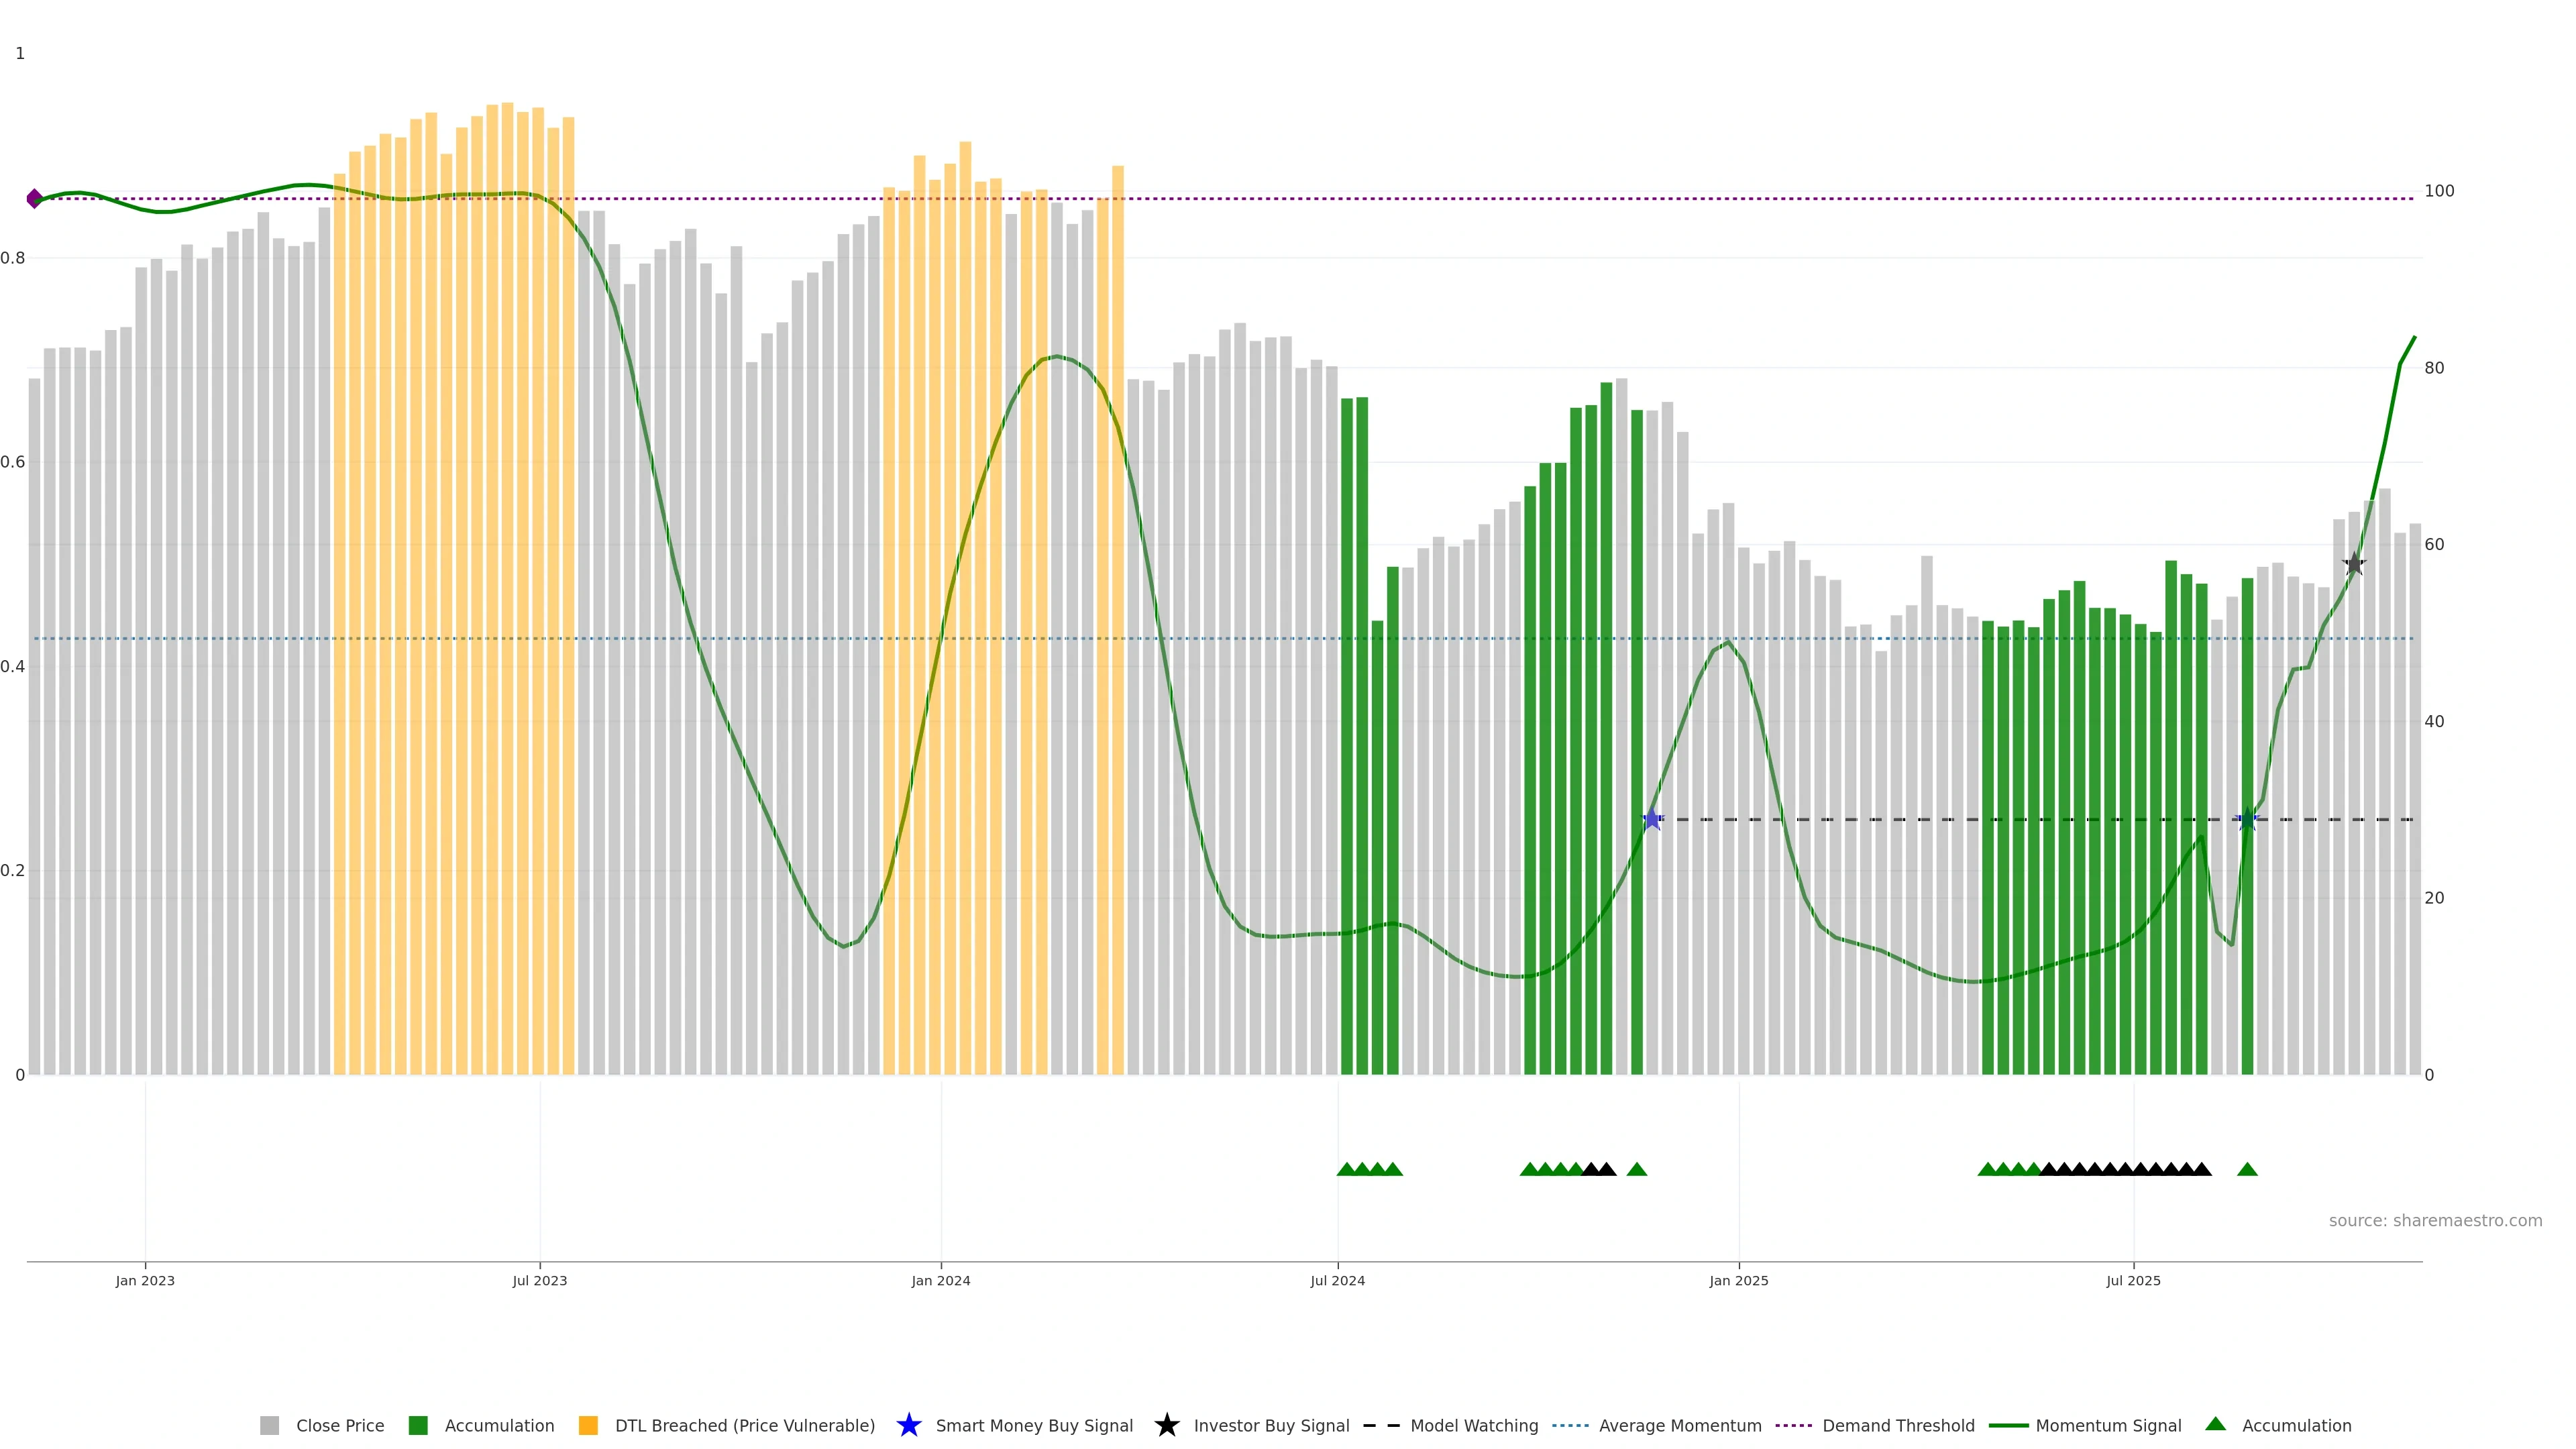Click the black star legend icon
The height and width of the screenshot is (1449, 2576).
click(1166, 1425)
